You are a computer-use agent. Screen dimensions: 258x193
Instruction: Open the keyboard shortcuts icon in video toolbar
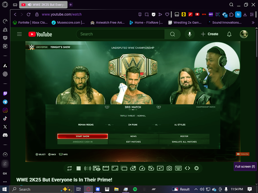(x=178, y=168)
